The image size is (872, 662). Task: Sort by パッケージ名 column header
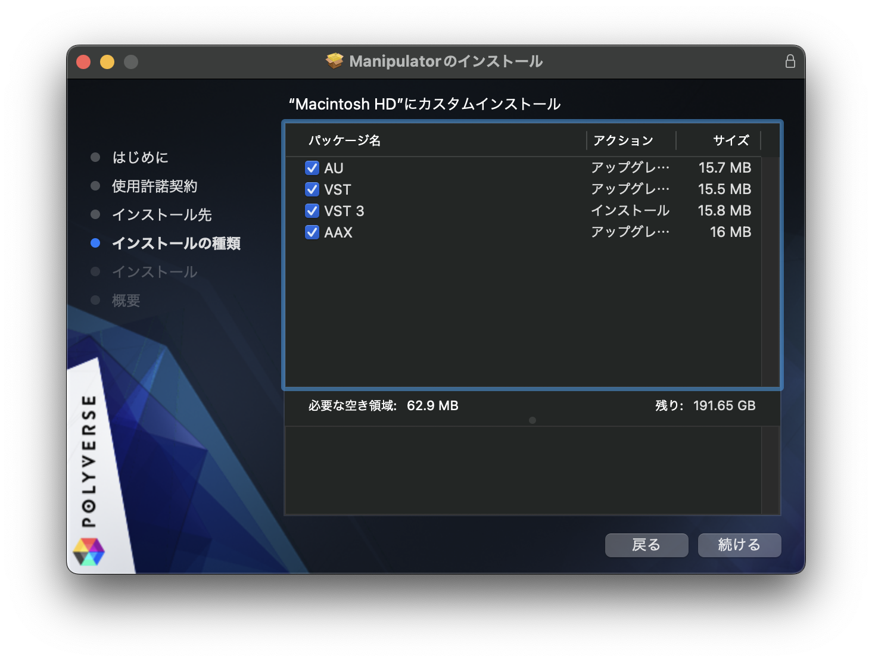[345, 140]
